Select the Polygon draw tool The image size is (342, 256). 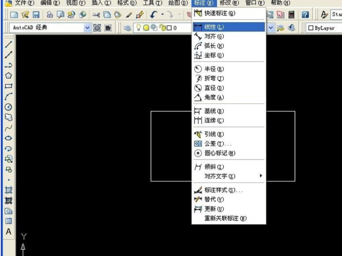pyautogui.click(x=8, y=76)
